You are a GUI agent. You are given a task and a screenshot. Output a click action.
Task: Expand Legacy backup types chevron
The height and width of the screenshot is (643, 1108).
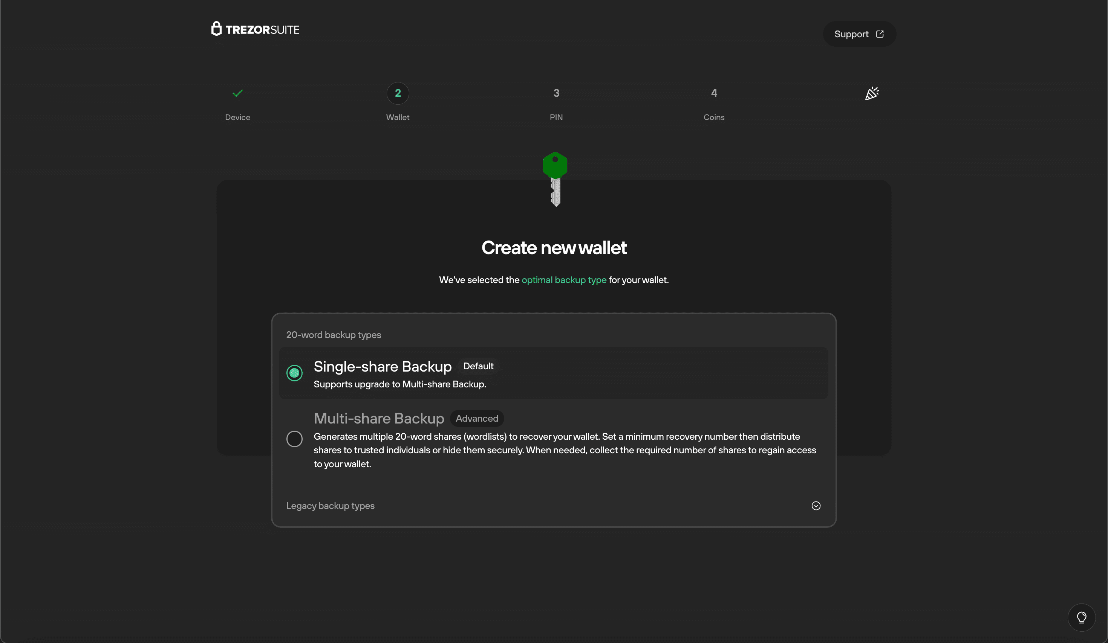coord(816,506)
